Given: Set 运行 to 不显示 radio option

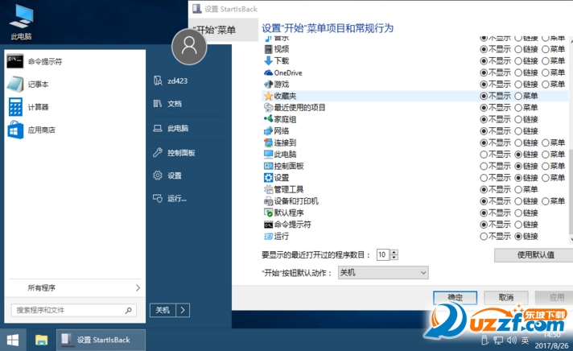Looking at the screenshot, I should pos(484,236).
